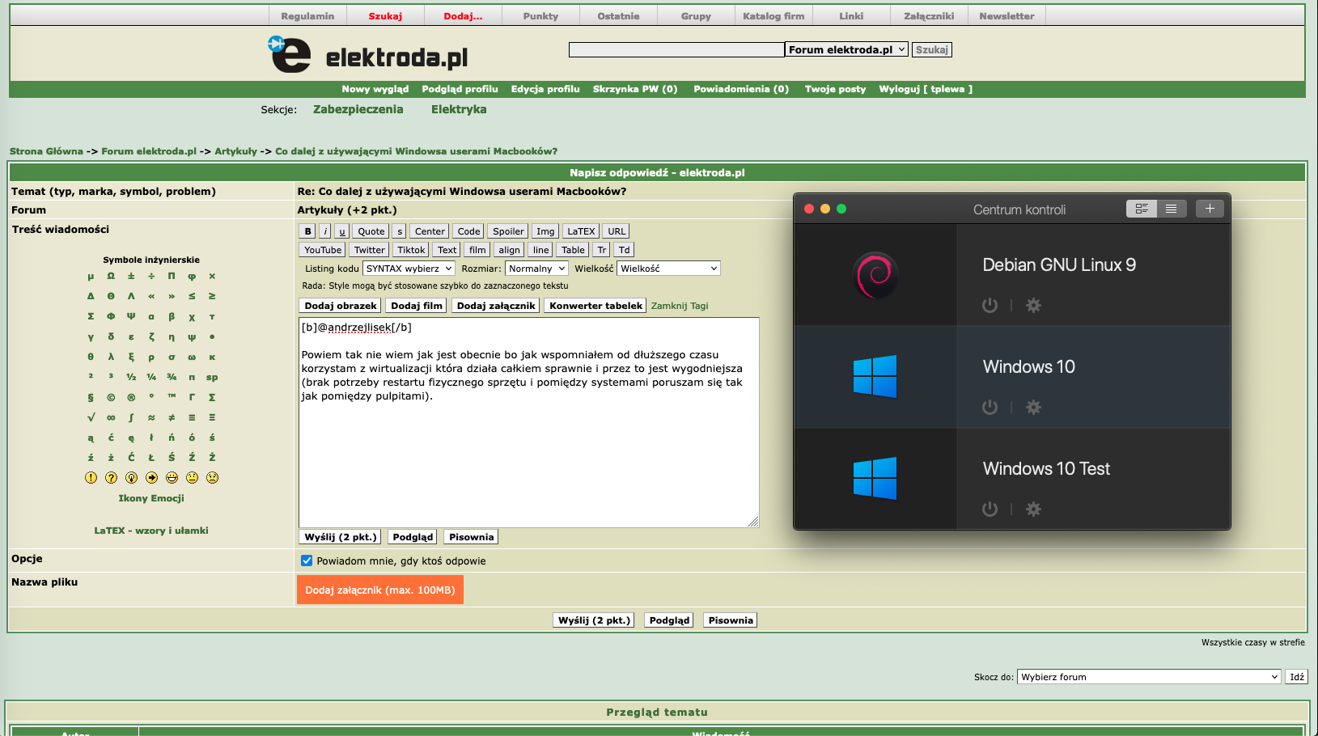Power on the Windows 10 Test machine

(x=990, y=510)
